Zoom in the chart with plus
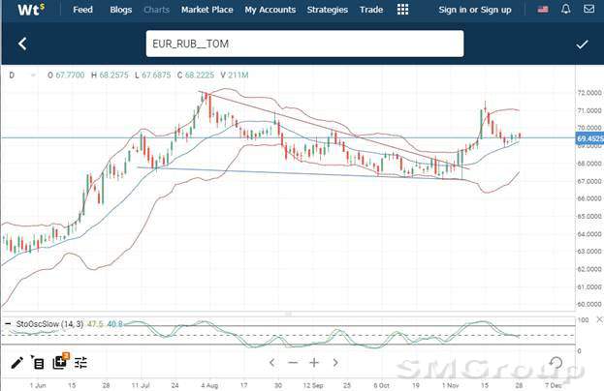 click(x=314, y=363)
